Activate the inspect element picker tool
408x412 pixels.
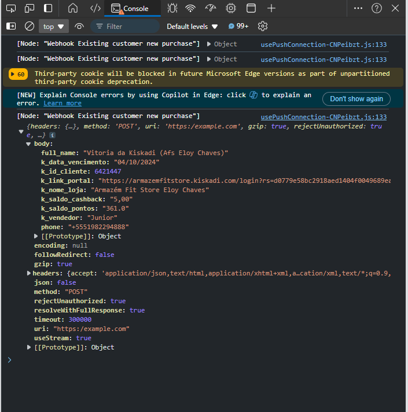[11, 9]
